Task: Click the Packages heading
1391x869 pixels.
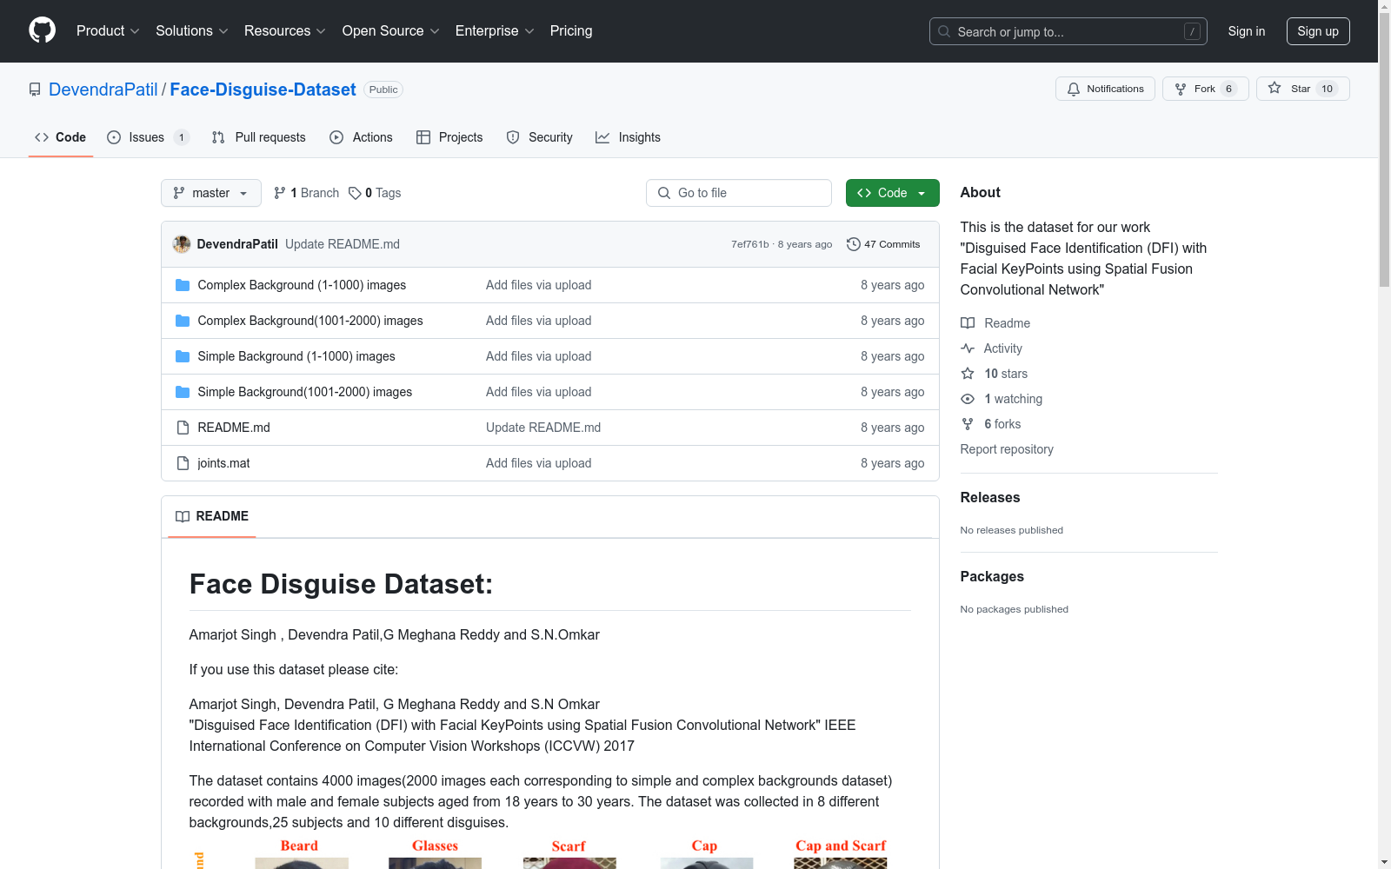Action: click(x=992, y=576)
